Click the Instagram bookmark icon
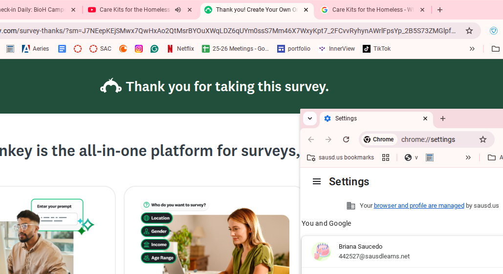Viewport: 503px width, 274px height. [139, 49]
